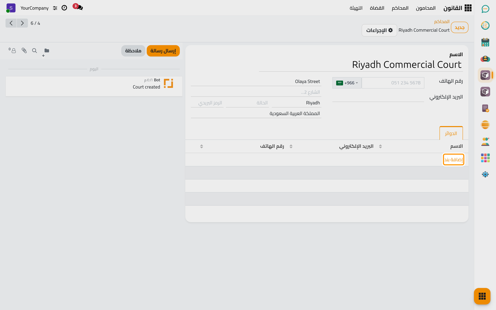This screenshot has width=496, height=310.
Task: Open followers icon in chatter
Action: 12,50
